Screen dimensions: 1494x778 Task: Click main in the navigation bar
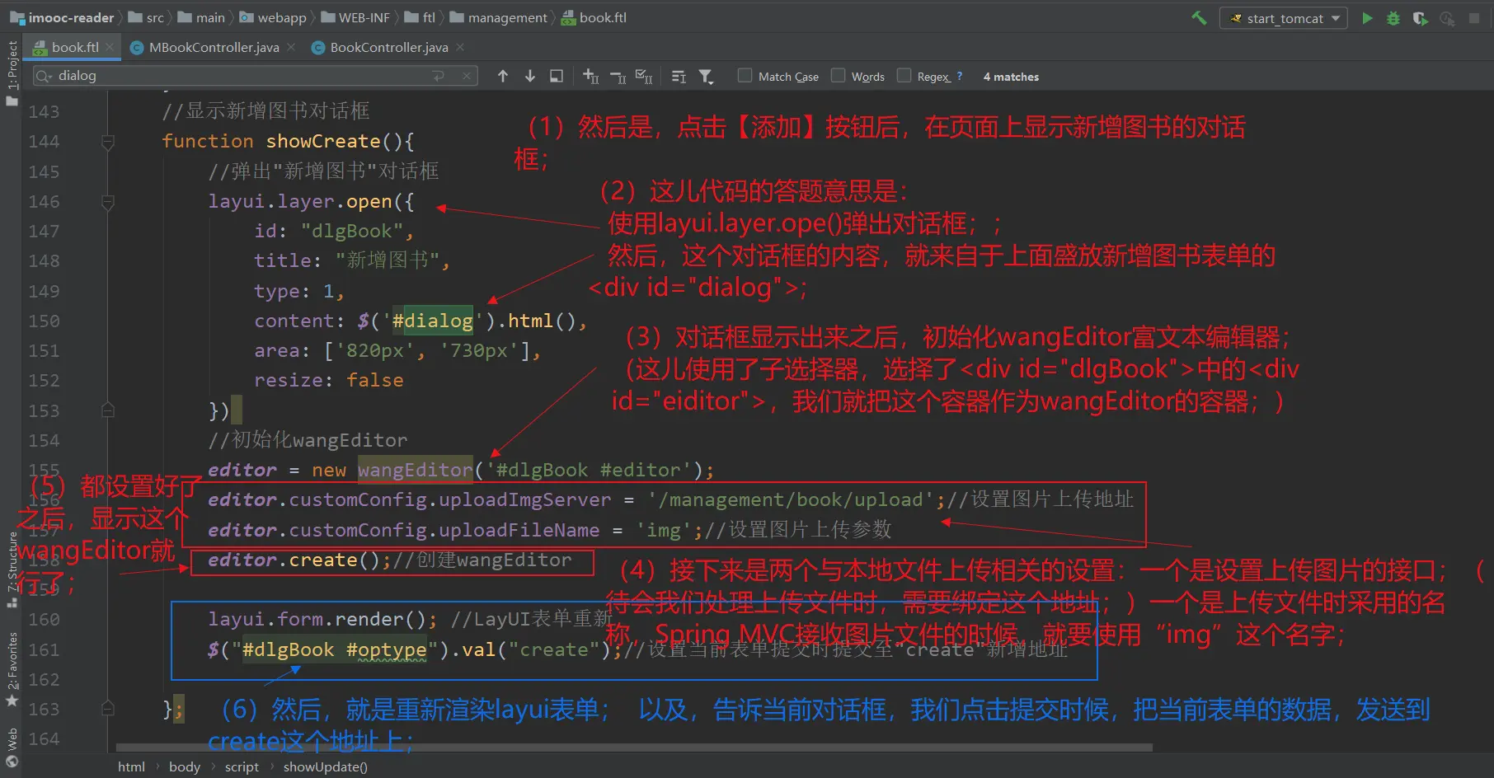click(210, 17)
